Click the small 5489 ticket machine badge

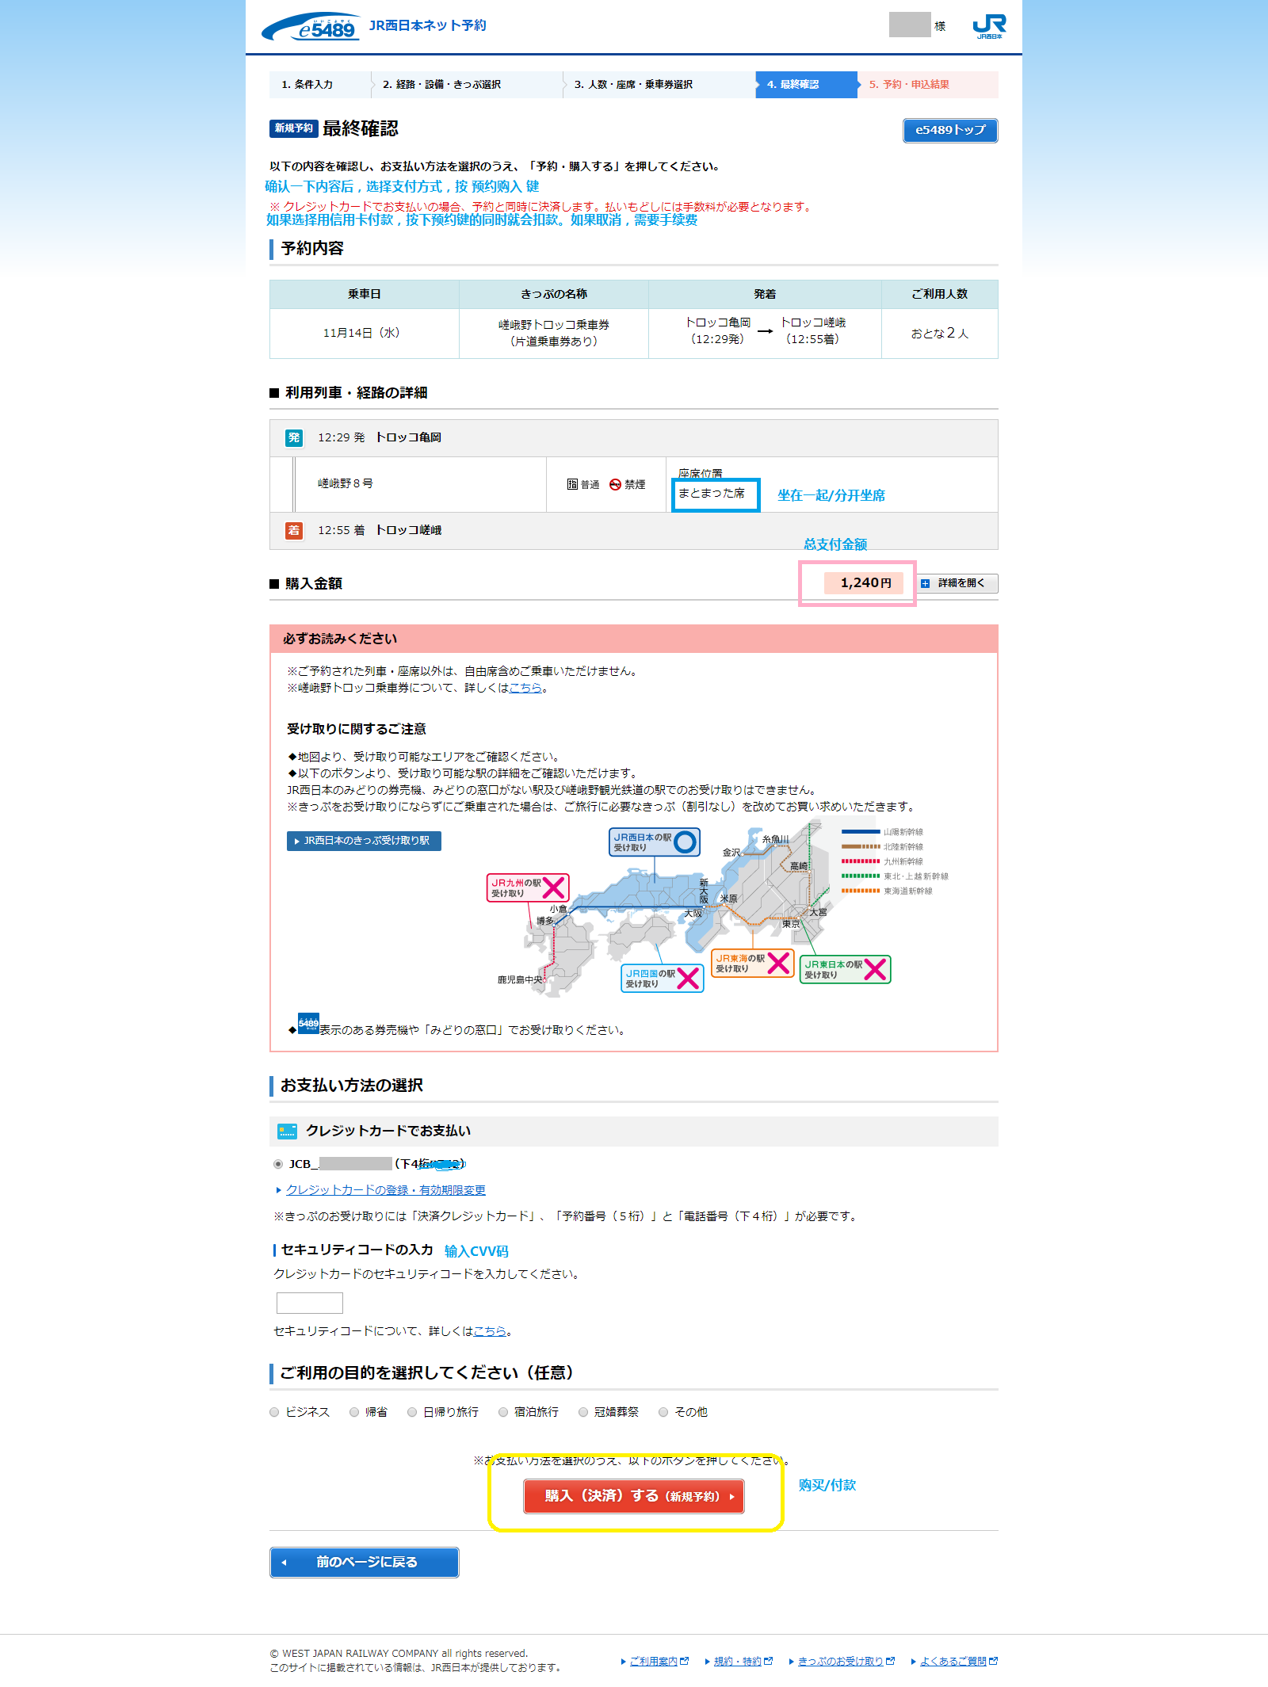coord(308,1023)
